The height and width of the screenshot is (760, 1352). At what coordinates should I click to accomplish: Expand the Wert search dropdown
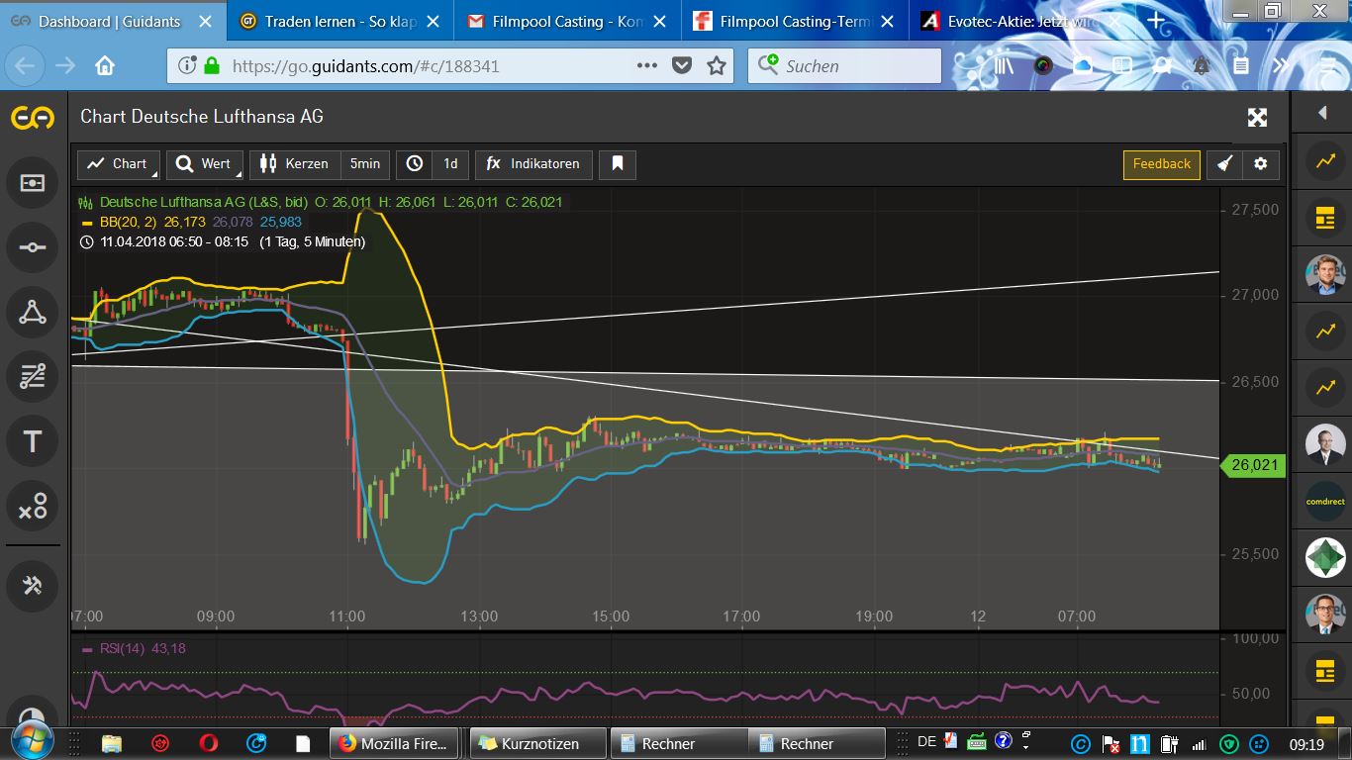click(204, 164)
